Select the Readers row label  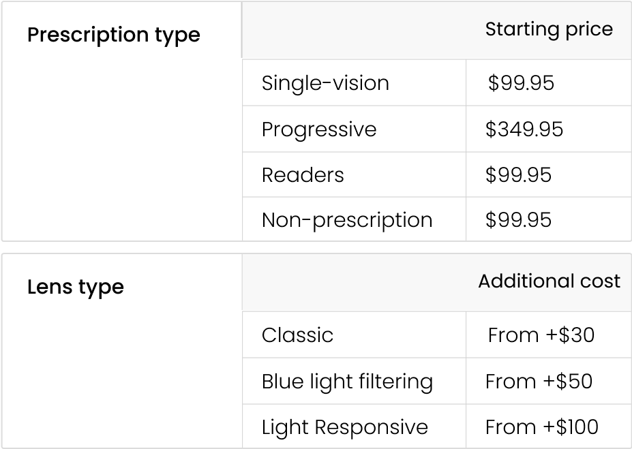pyautogui.click(x=303, y=175)
